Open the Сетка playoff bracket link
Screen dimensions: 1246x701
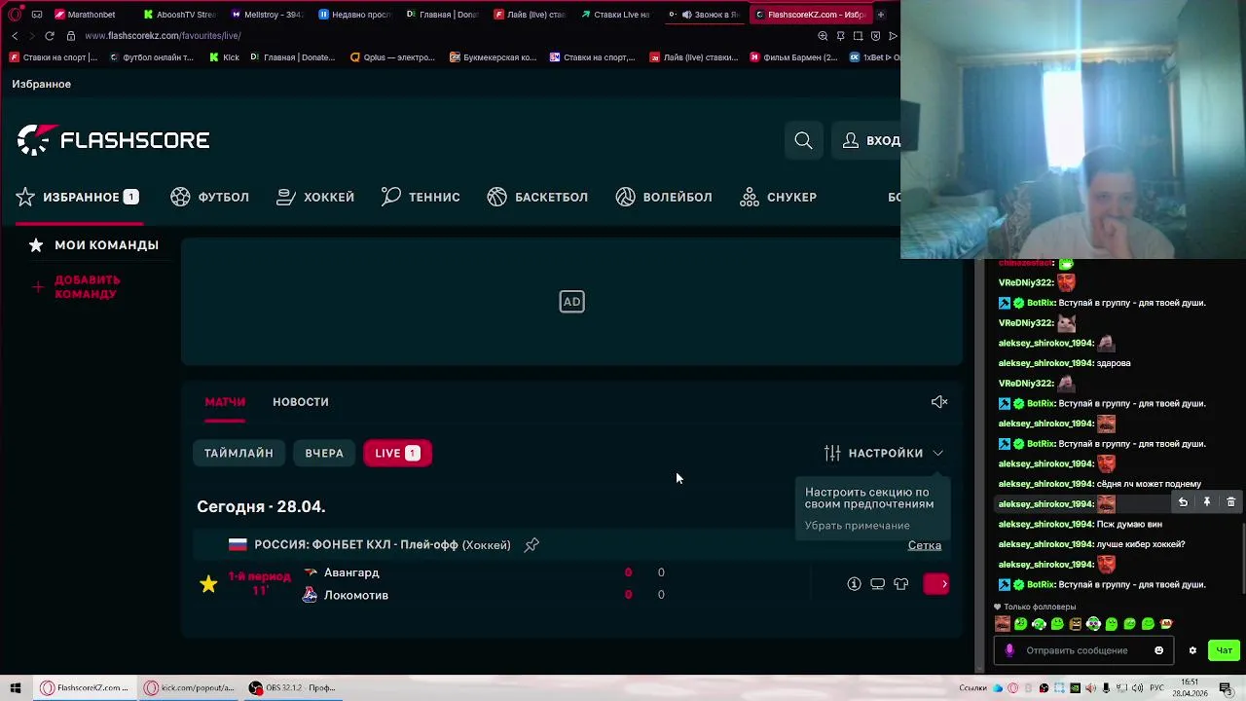click(925, 545)
